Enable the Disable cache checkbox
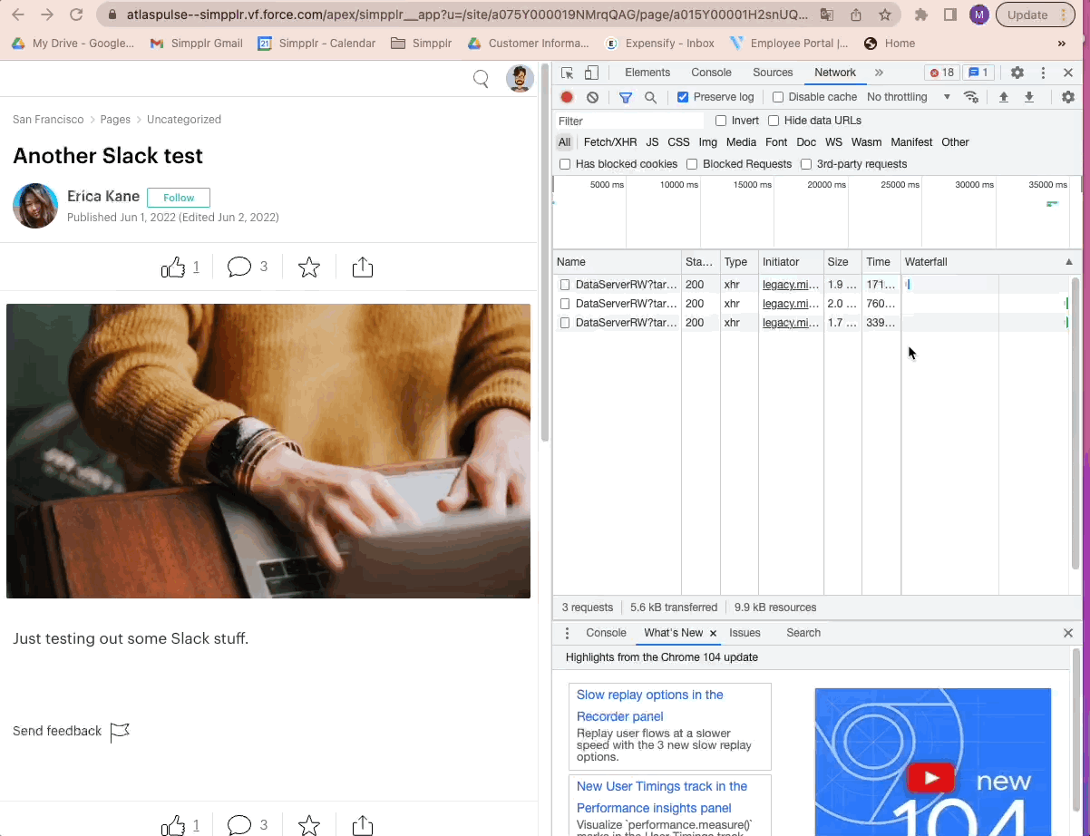1090x836 pixels. pos(777,97)
